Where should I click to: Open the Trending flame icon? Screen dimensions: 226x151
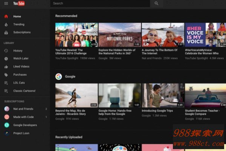pos(6,25)
